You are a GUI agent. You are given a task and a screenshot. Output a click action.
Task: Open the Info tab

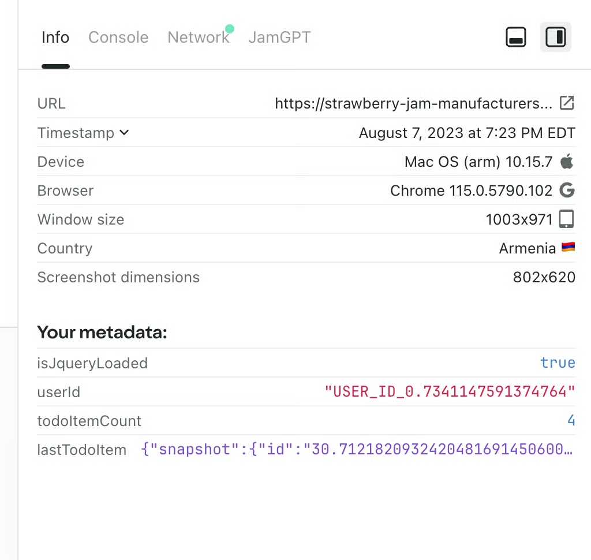click(x=55, y=38)
